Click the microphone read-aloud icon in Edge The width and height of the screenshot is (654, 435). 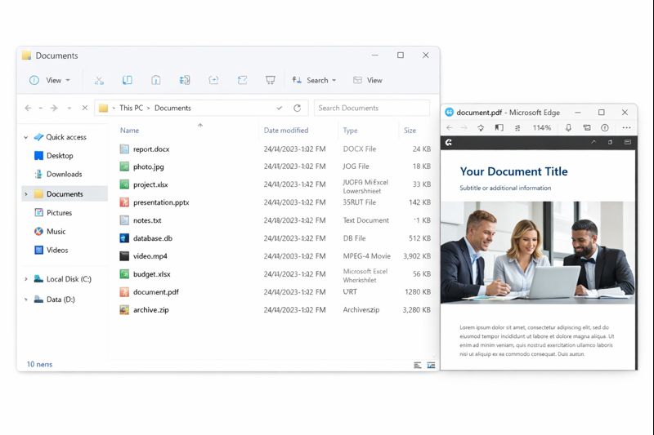[568, 128]
